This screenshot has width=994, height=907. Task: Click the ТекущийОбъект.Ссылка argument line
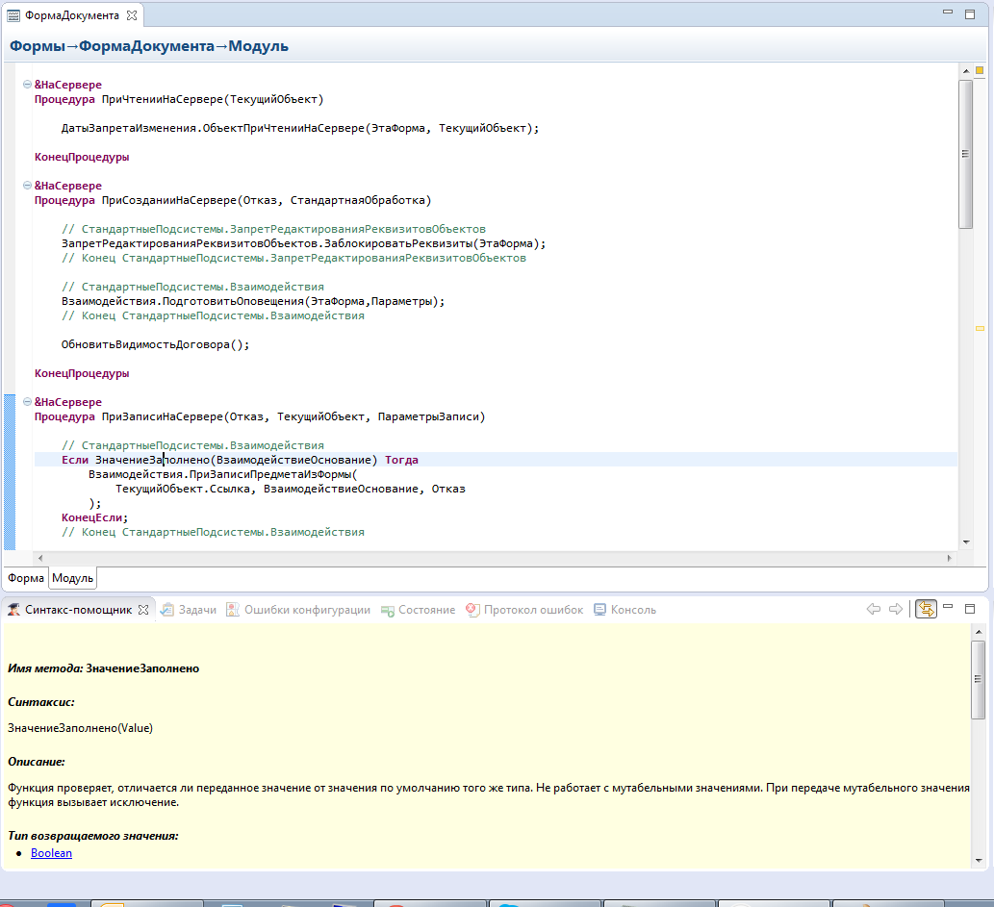291,489
